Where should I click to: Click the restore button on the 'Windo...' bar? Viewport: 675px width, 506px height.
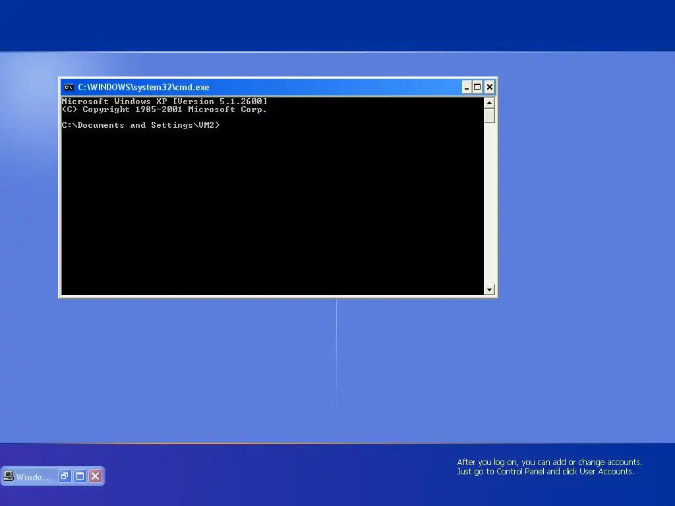click(x=65, y=476)
